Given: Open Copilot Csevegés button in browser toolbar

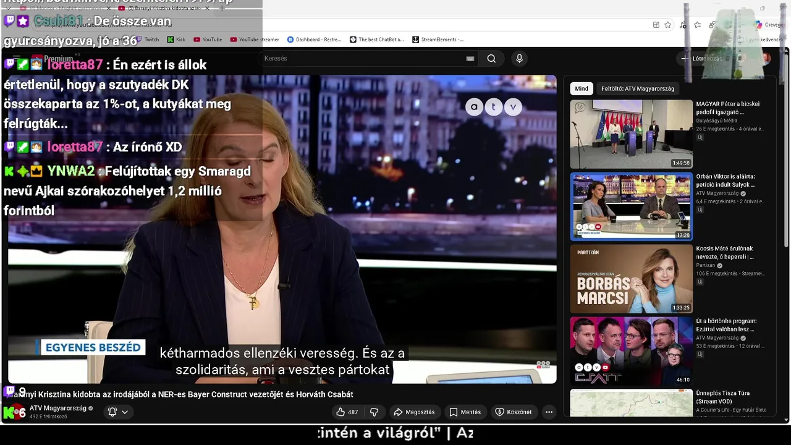Looking at the screenshot, I should (769, 25).
